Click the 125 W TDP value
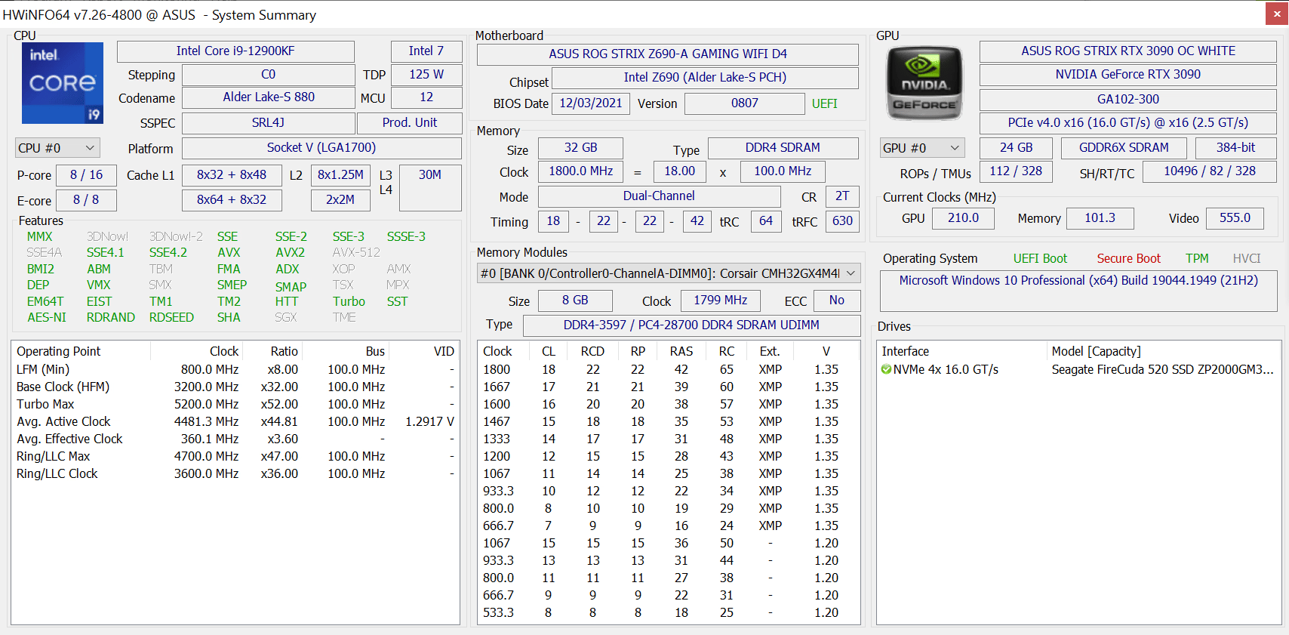This screenshot has width=1289, height=635. [x=426, y=75]
